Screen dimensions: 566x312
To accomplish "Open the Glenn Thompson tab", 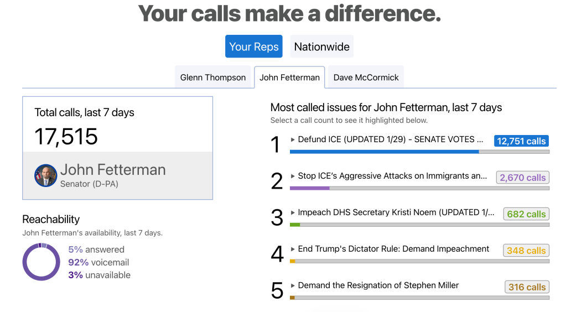I will [x=213, y=77].
